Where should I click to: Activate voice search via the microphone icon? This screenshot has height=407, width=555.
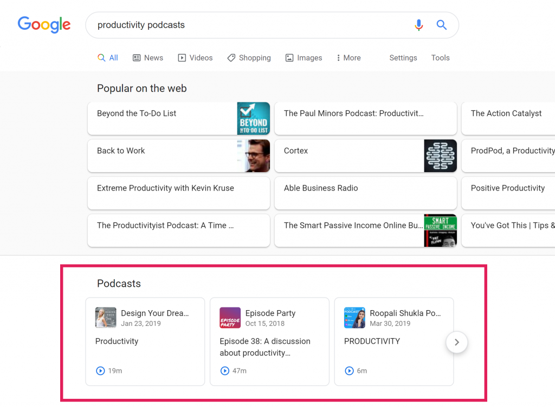(418, 25)
